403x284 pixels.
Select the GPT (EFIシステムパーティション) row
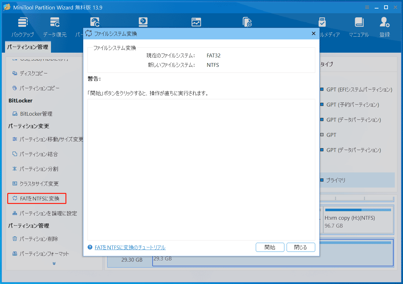pos(356,90)
